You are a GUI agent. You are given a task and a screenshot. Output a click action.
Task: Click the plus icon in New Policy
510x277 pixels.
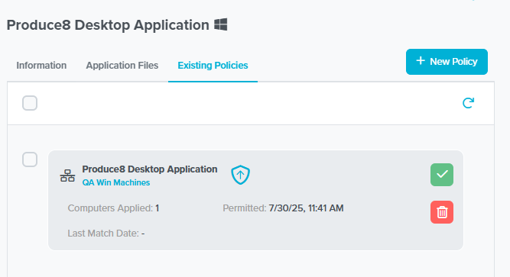click(421, 61)
